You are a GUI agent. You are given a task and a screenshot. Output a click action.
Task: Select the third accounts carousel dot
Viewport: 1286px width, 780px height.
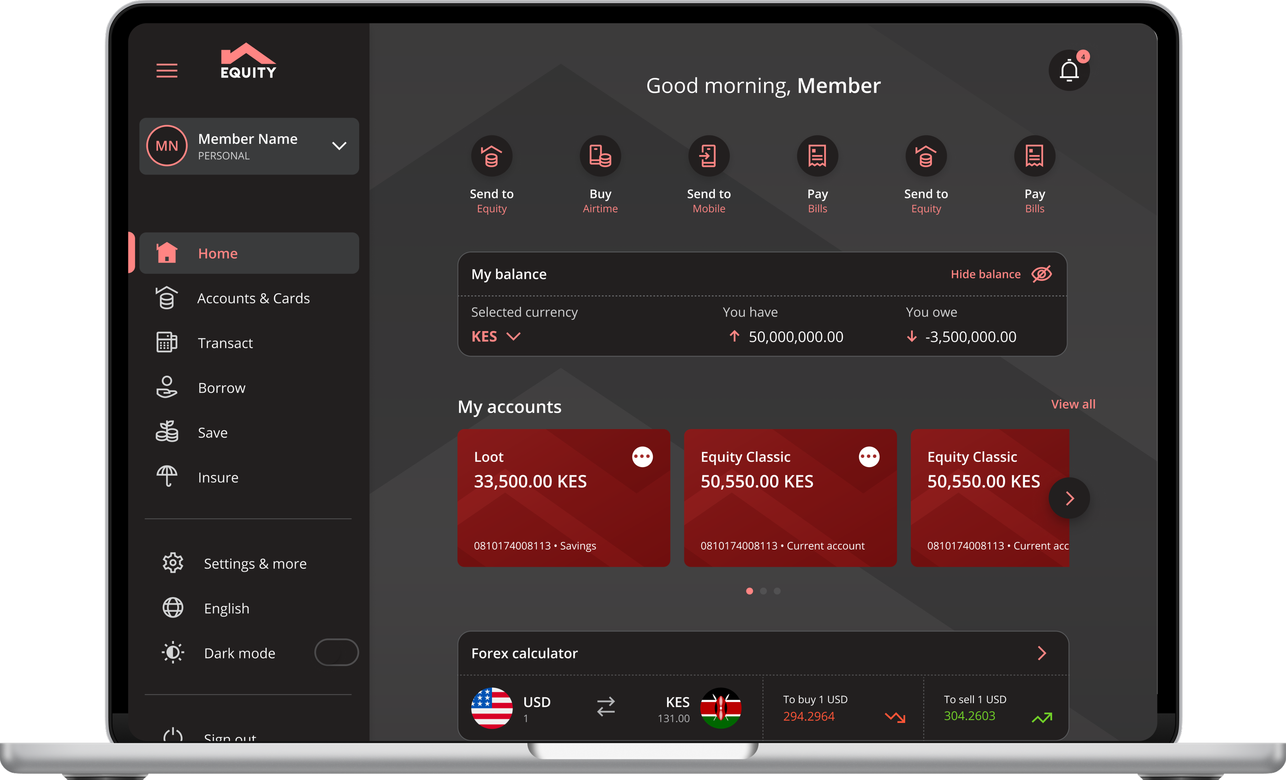pyautogui.click(x=777, y=591)
